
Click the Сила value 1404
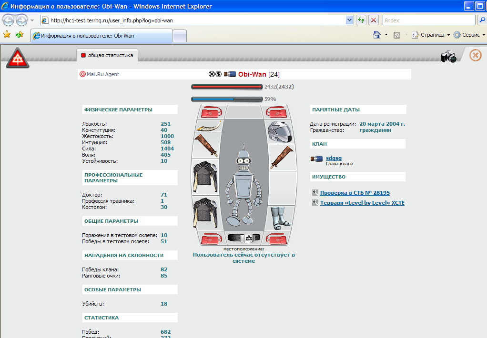pos(167,149)
